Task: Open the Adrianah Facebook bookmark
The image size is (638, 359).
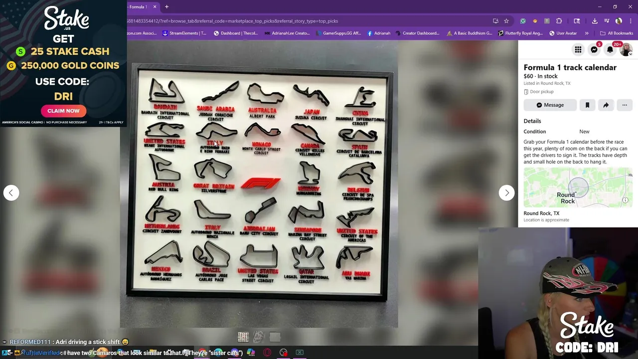Action: 379,33
